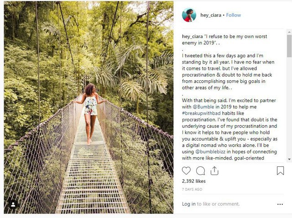Open the hey_ciara username in the header
The image size is (292, 218).
211,15
